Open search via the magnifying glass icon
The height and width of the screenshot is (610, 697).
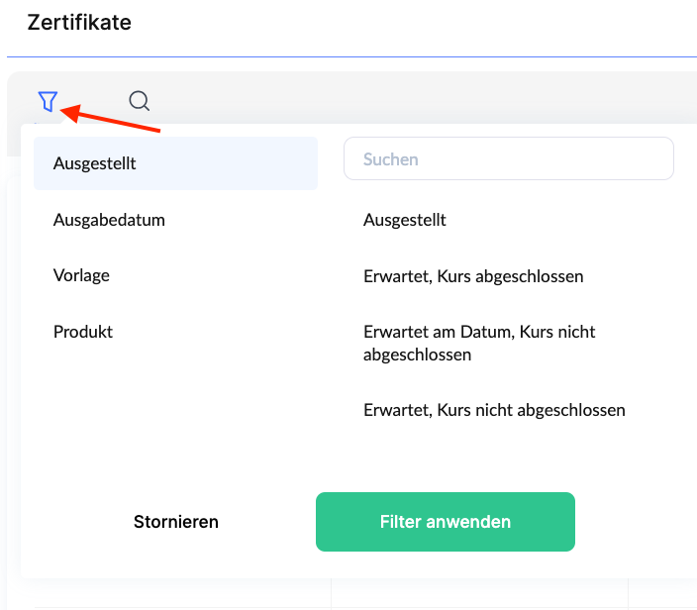click(140, 101)
